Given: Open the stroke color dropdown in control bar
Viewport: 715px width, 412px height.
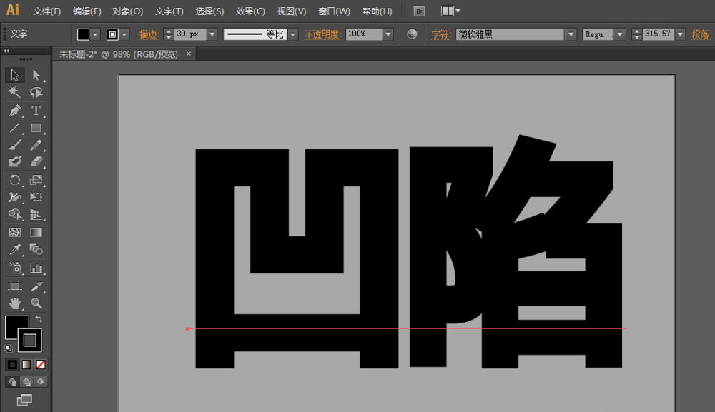Looking at the screenshot, I should pyautogui.click(x=124, y=34).
